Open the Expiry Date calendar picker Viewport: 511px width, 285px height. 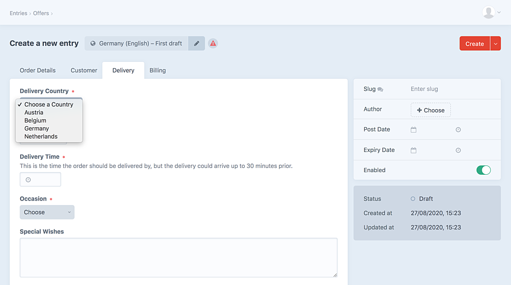coord(414,150)
